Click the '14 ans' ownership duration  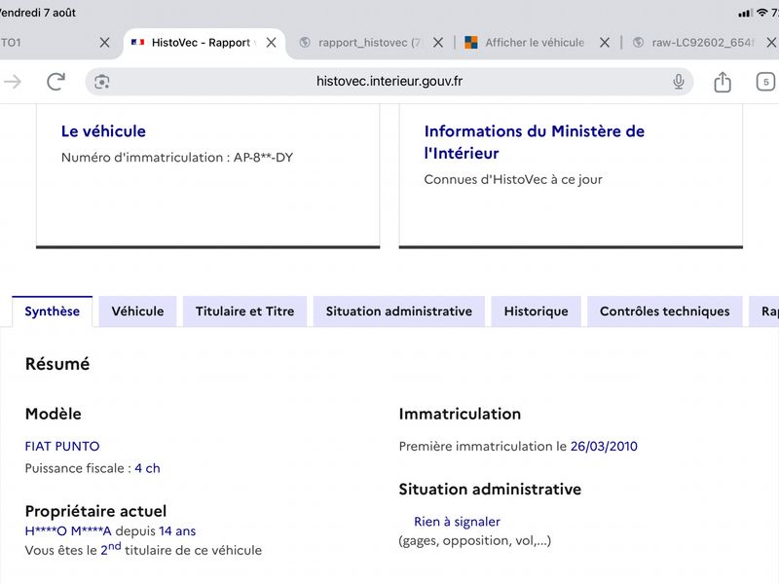(177, 530)
